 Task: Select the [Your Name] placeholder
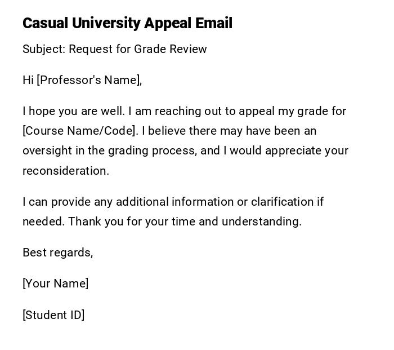(55, 283)
